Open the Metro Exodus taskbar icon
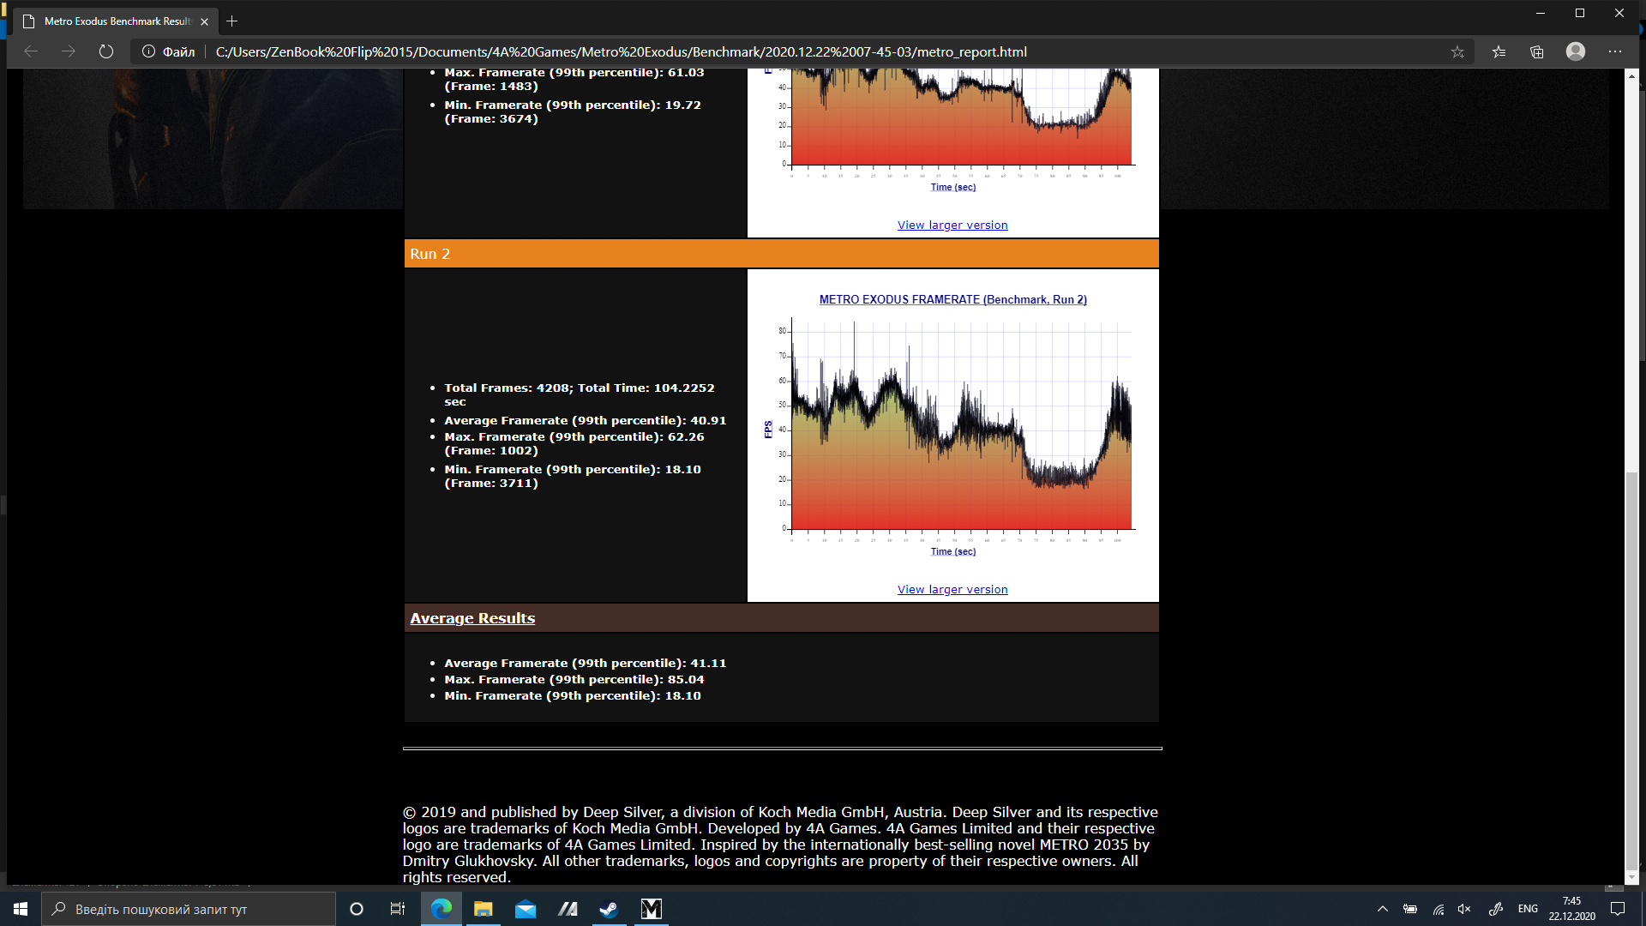Viewport: 1646px width, 926px height. tap(652, 909)
